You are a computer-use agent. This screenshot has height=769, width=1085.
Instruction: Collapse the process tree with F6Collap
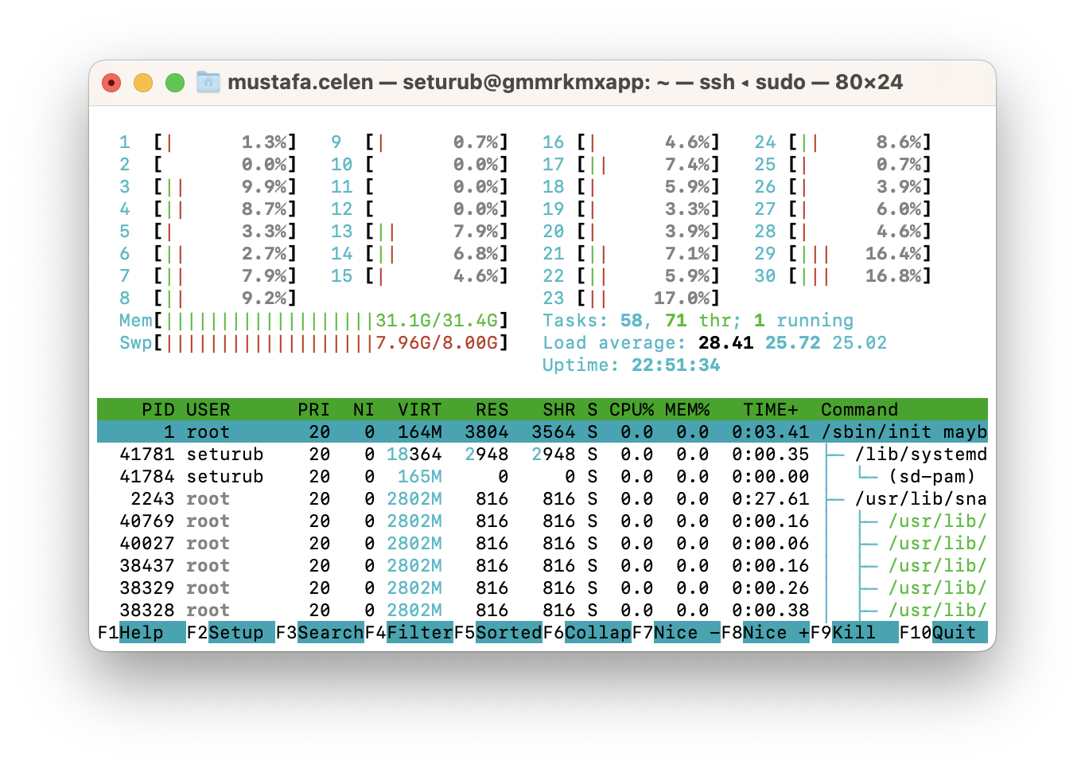589,633
